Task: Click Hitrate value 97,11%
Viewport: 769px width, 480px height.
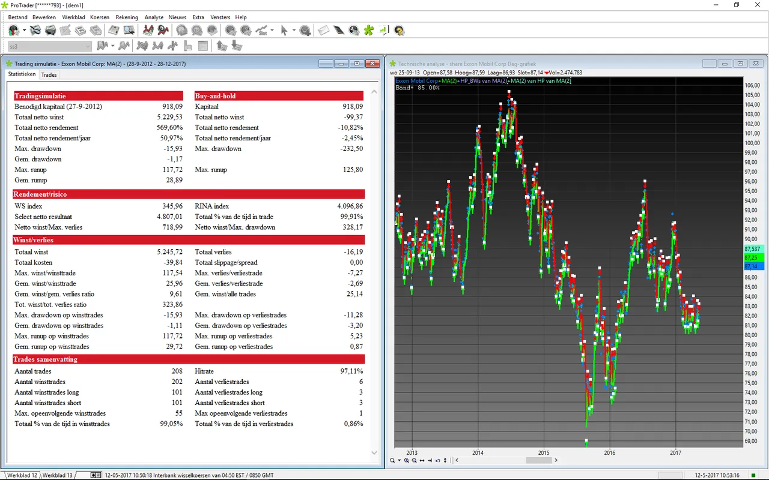Action: (351, 371)
